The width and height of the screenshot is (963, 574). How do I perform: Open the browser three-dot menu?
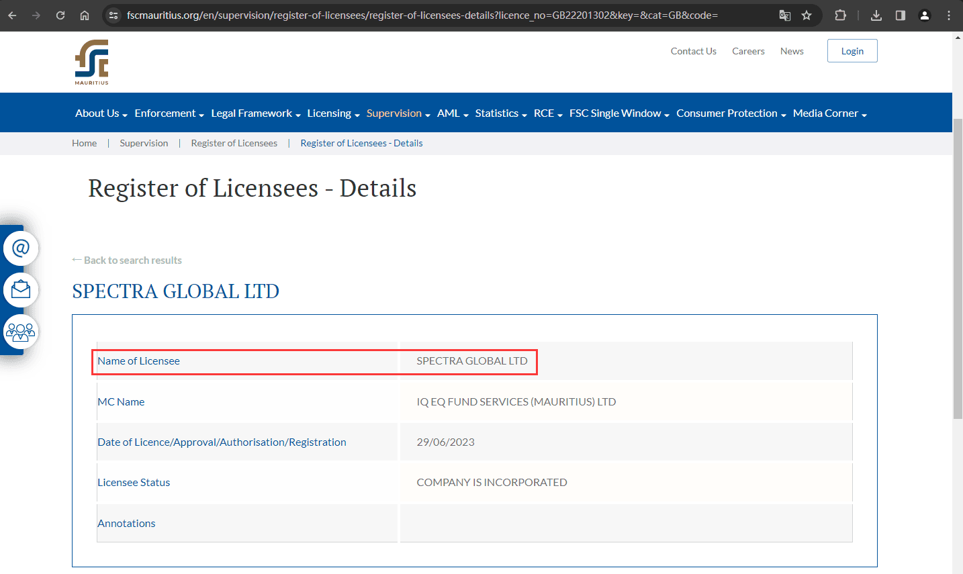click(x=949, y=15)
